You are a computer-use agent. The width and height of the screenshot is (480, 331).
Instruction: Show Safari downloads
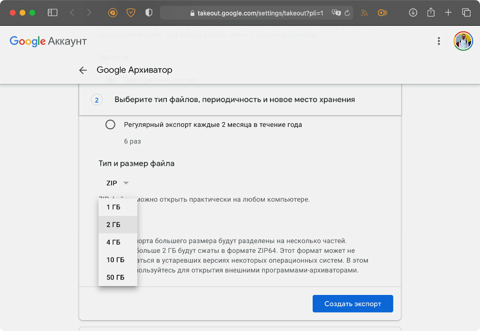point(413,13)
